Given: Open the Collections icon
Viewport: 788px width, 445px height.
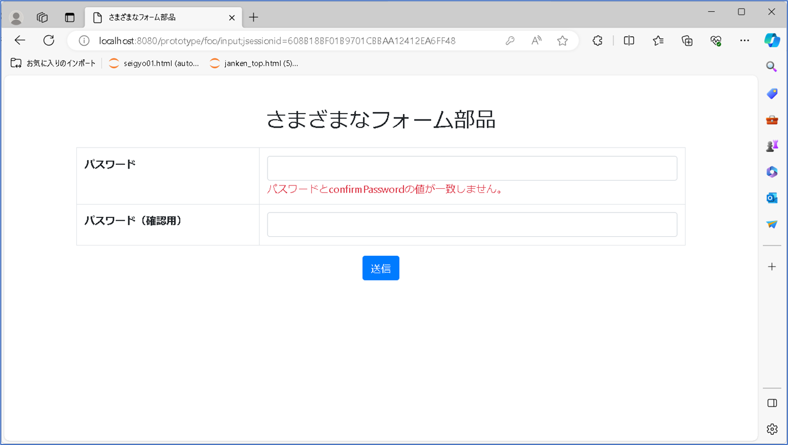Looking at the screenshot, I should tap(687, 41).
